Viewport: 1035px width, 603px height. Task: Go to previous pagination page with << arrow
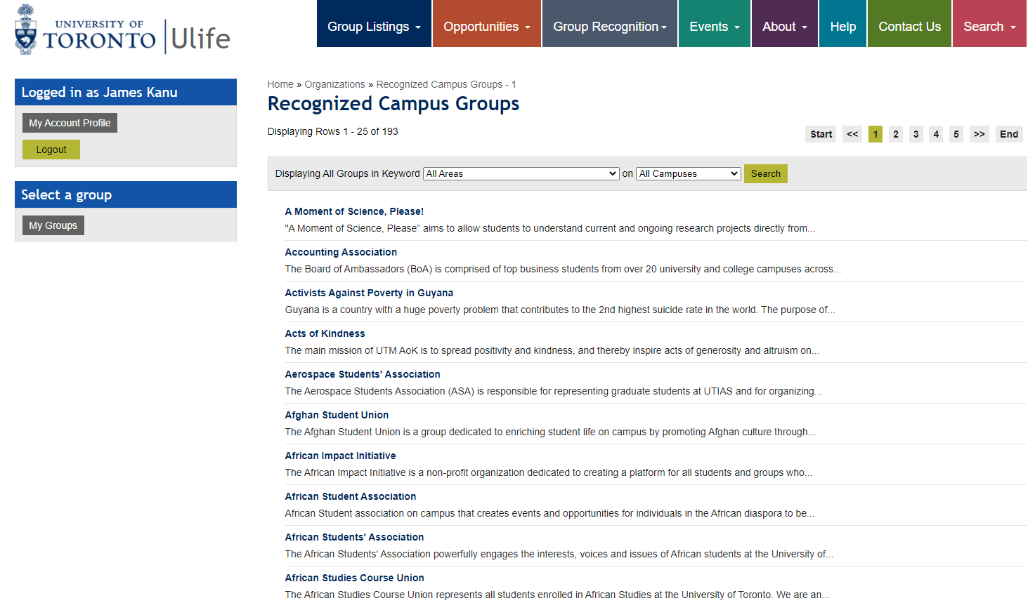point(852,134)
